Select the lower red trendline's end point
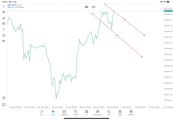The height and width of the screenshot is (120, 173). [142, 57]
